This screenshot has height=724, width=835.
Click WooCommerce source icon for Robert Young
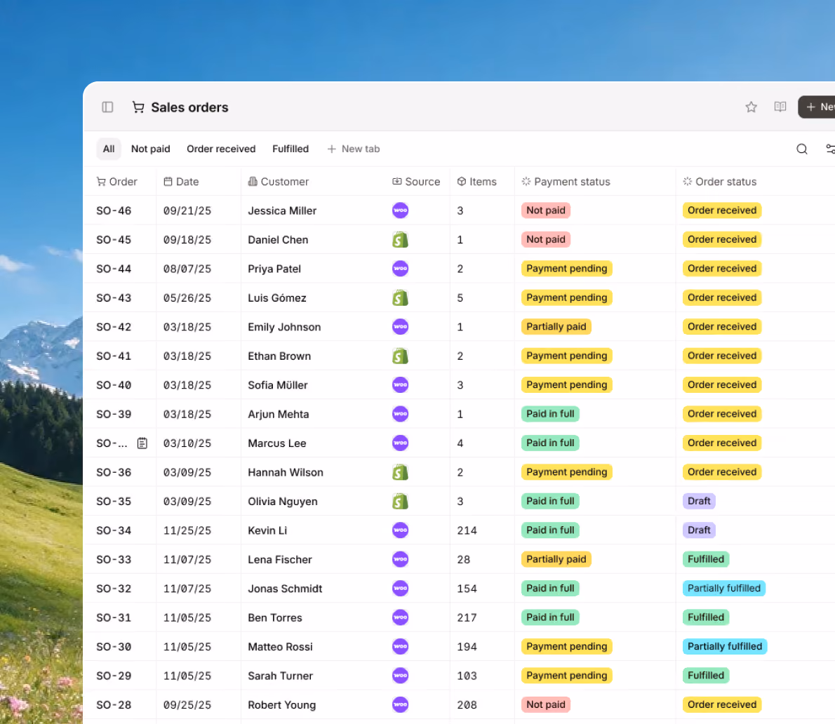(x=401, y=704)
